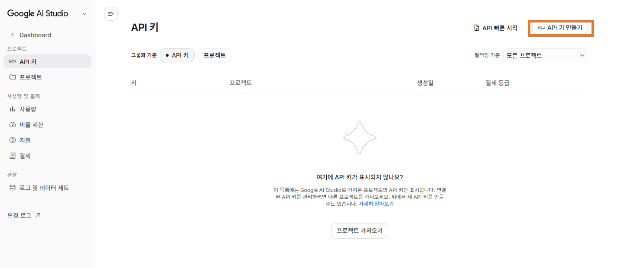Open the API 빠른 시작 link

pos(496,28)
